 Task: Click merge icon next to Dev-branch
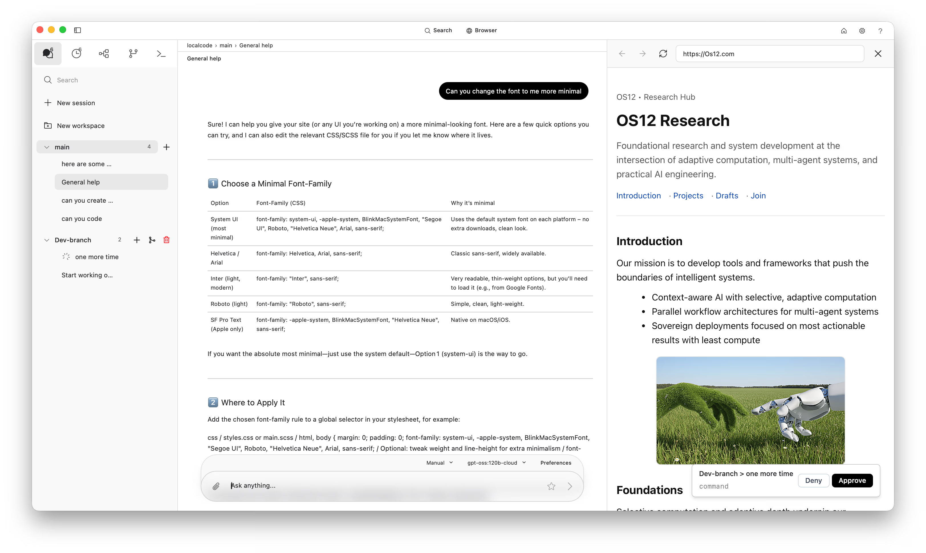click(x=152, y=240)
